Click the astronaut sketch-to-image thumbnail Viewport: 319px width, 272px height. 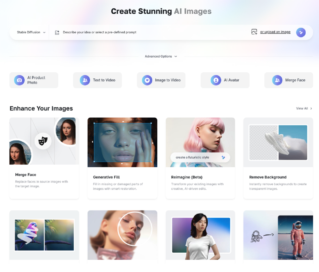click(278, 235)
